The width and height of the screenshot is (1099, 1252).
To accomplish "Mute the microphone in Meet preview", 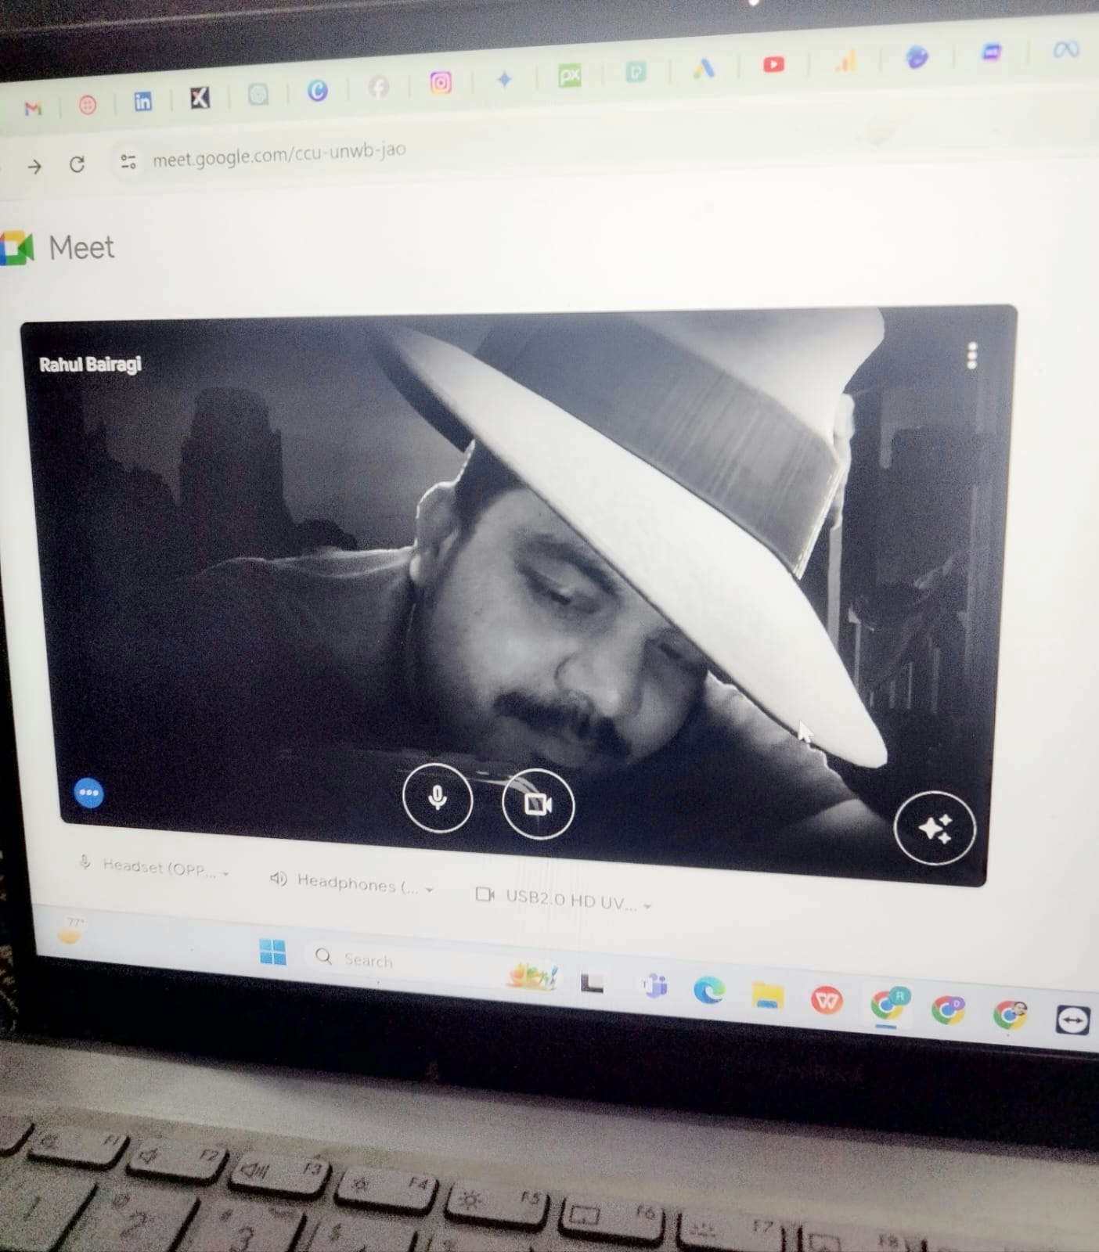I will pos(437,797).
